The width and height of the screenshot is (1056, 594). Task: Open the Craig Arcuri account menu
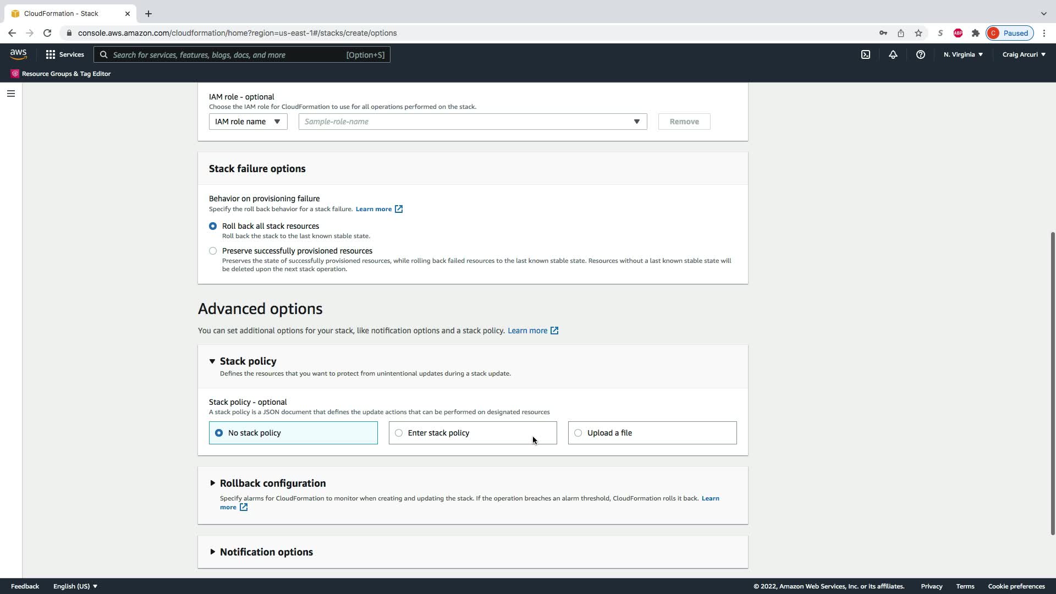1024,54
